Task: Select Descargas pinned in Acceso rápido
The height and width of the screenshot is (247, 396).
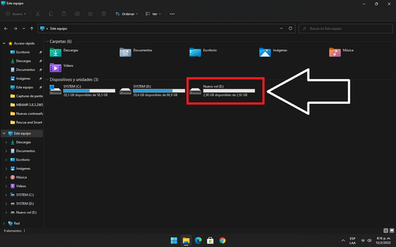Action: point(24,61)
